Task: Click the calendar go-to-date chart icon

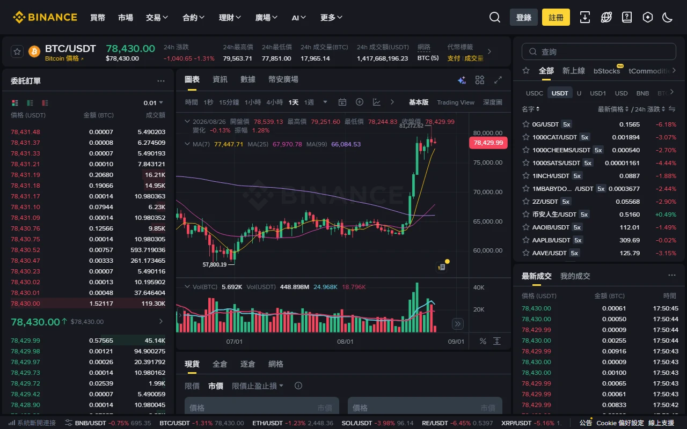Action: point(342,102)
